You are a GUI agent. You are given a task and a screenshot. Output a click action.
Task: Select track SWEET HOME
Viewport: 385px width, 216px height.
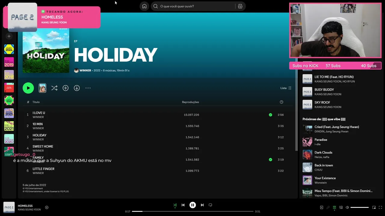(x=43, y=146)
